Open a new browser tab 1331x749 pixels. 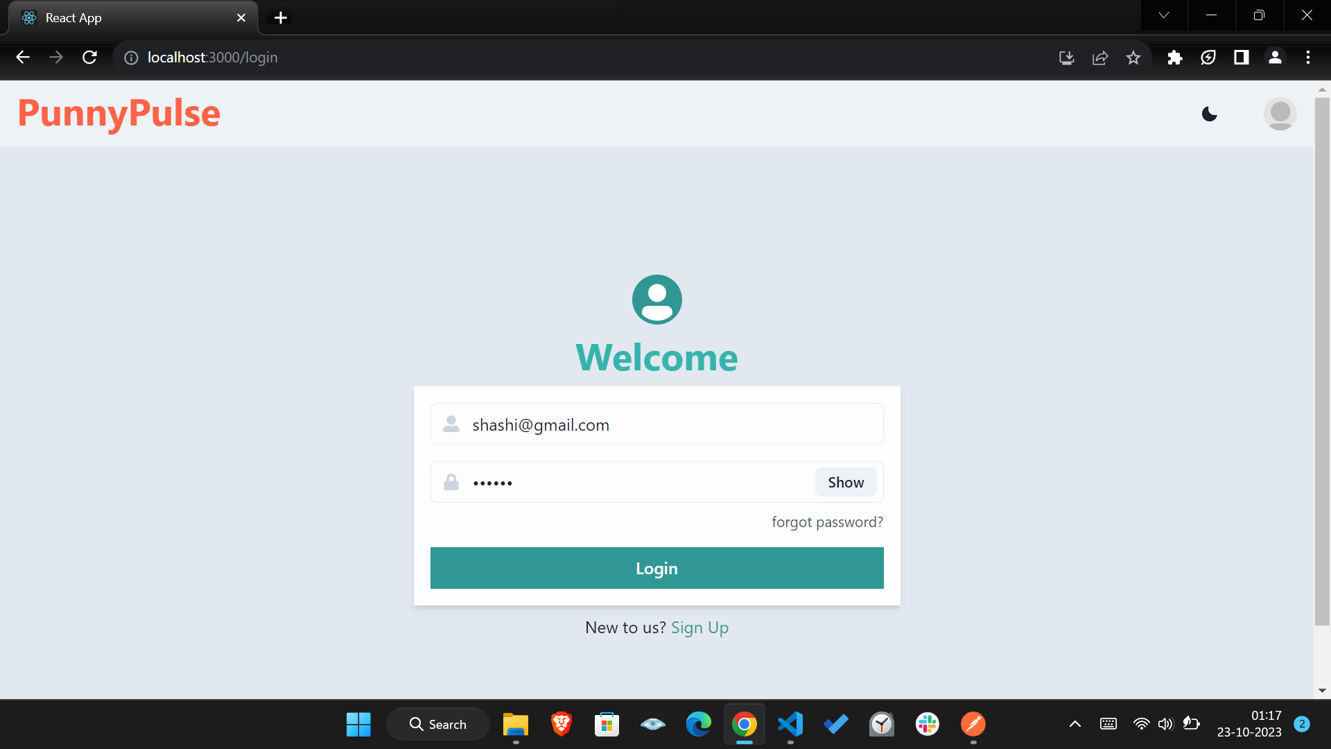click(281, 18)
